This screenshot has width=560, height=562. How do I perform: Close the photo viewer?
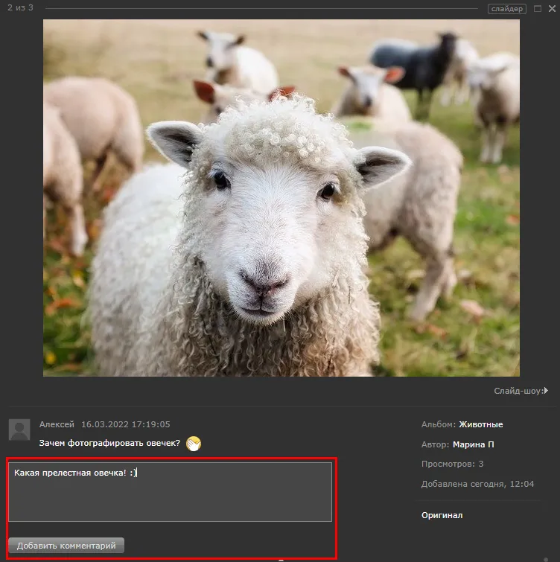(552, 9)
